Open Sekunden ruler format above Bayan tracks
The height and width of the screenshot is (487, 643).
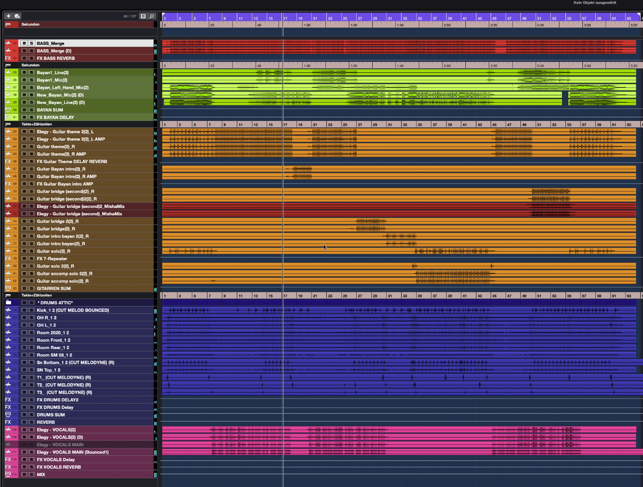point(30,65)
